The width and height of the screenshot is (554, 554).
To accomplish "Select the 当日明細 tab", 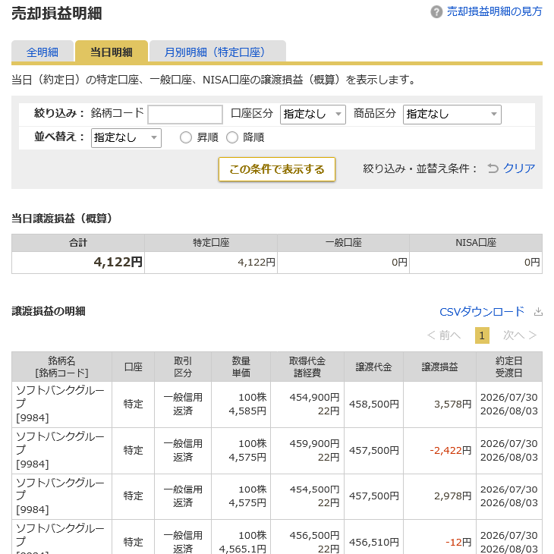I will [112, 52].
